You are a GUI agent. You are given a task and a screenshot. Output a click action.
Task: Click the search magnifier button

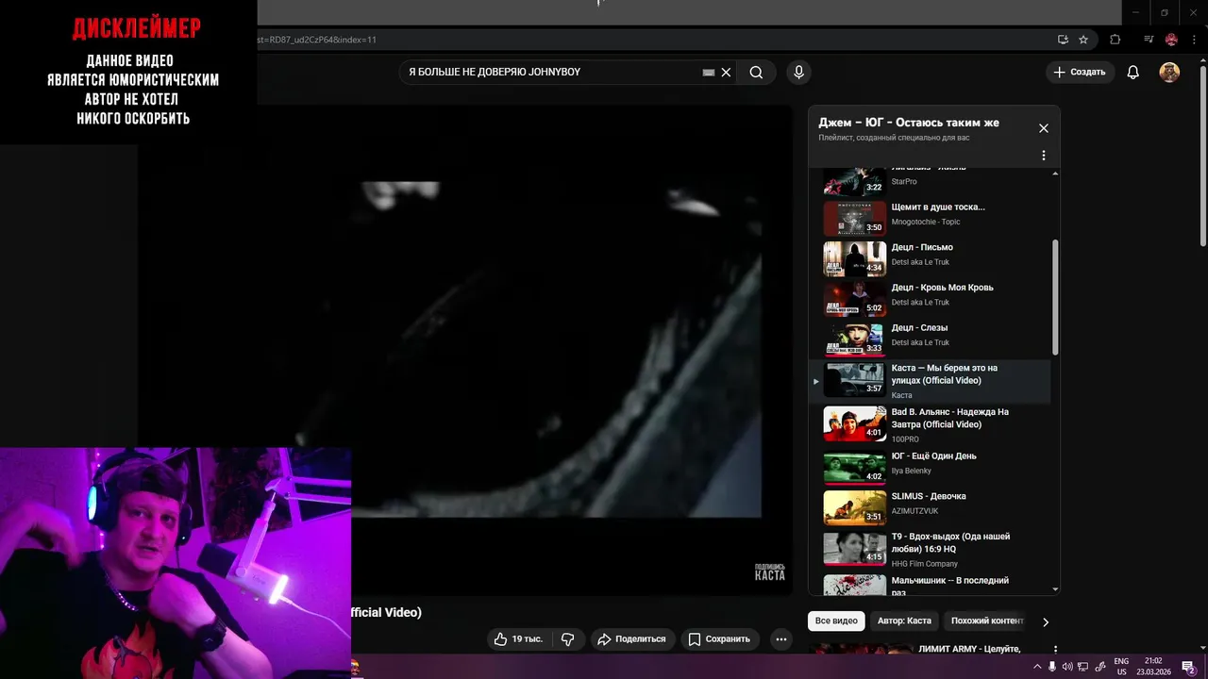[756, 73]
